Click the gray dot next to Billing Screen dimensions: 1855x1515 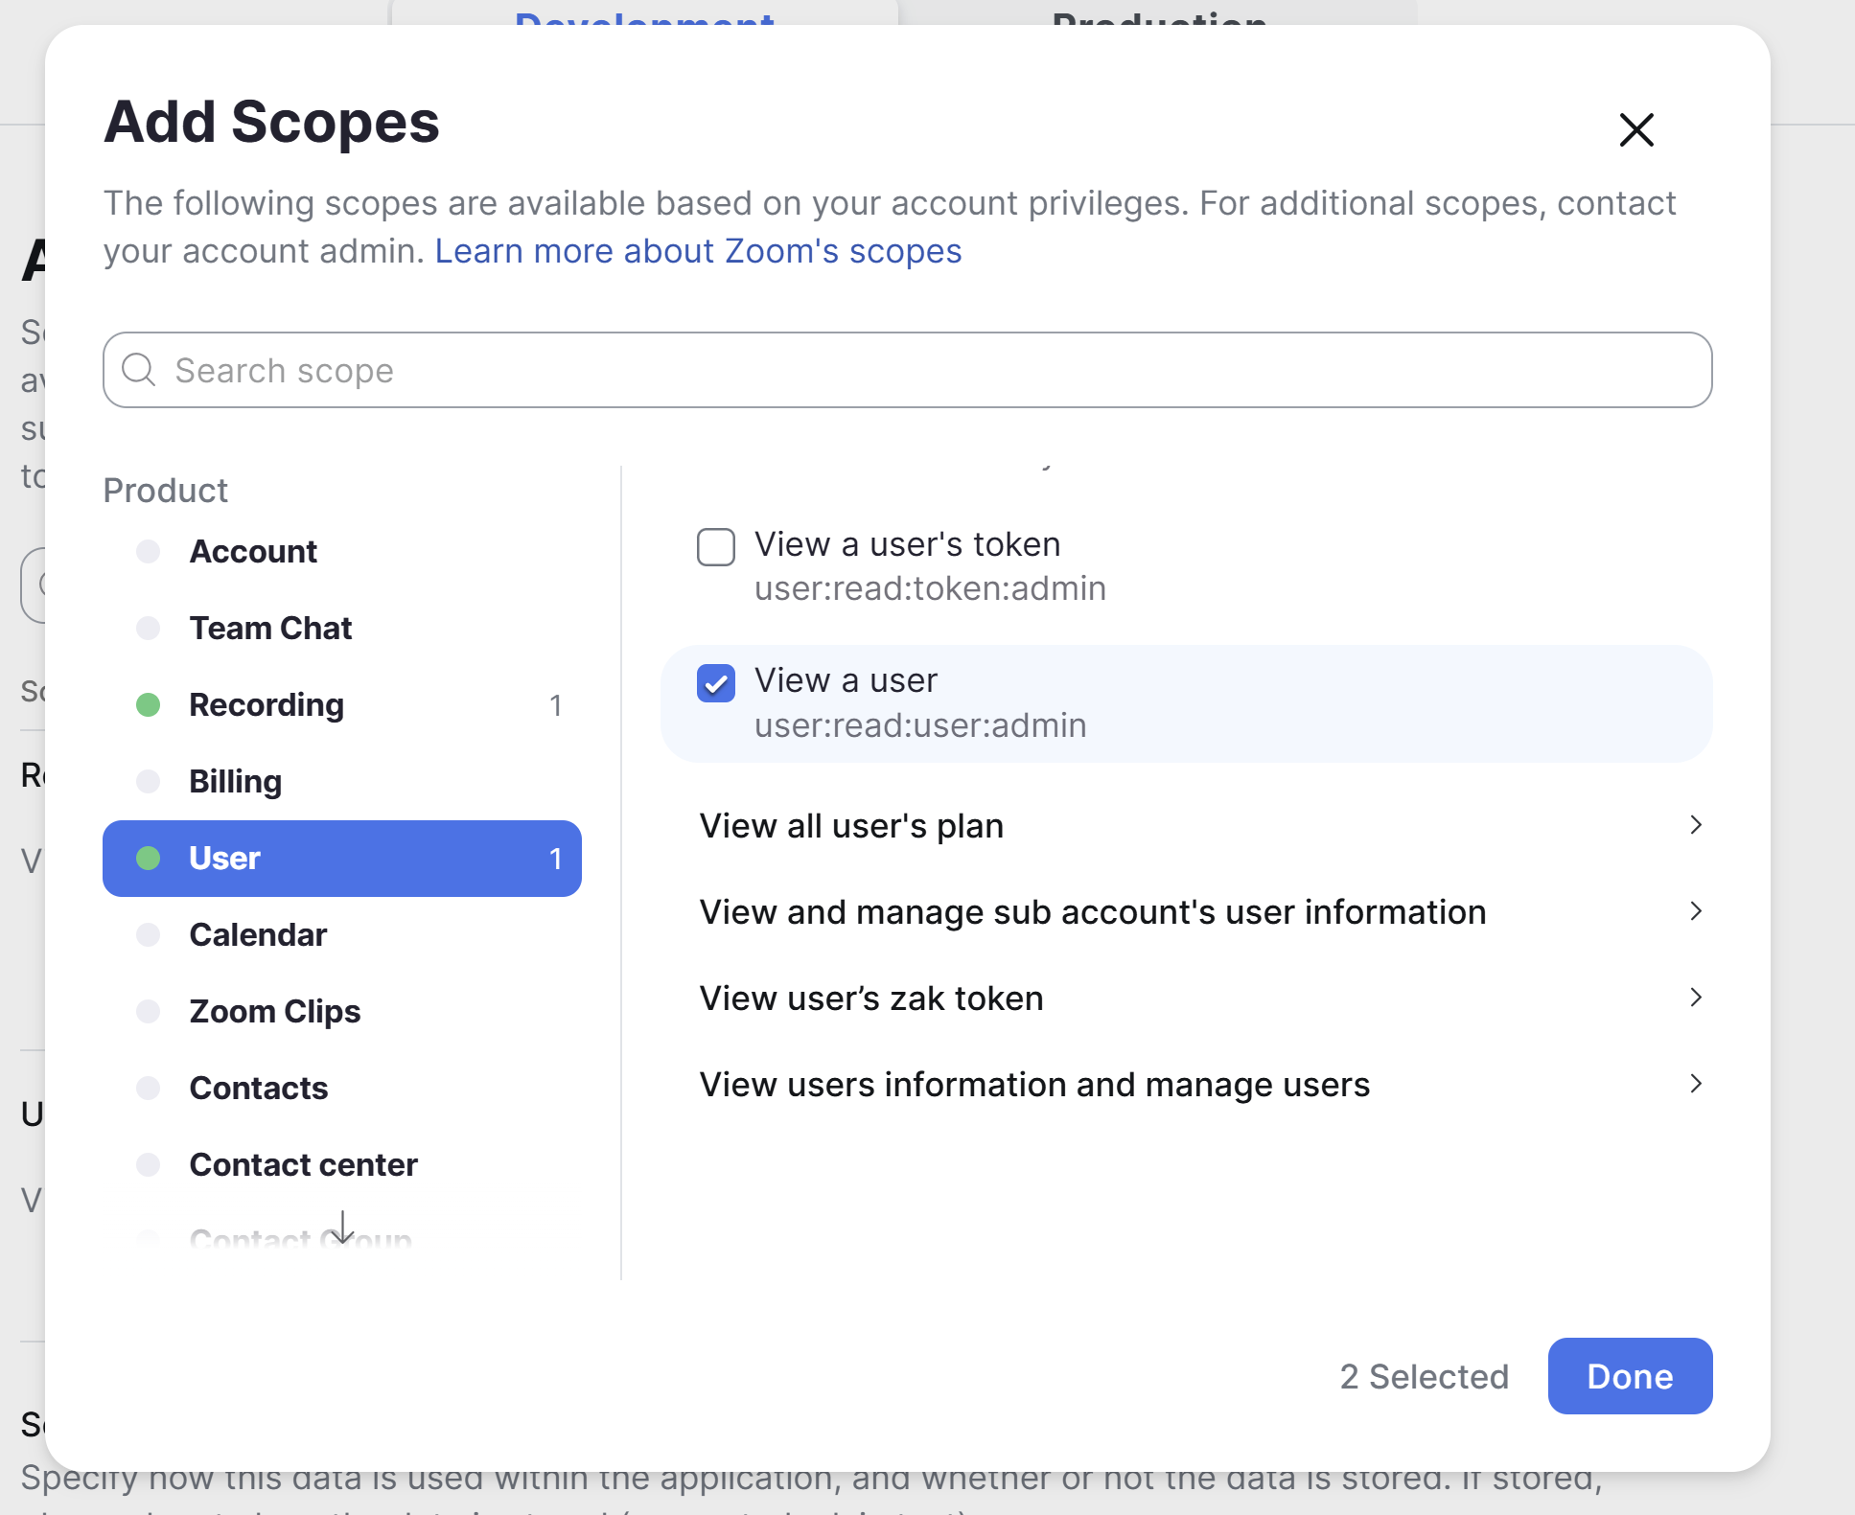point(149,781)
